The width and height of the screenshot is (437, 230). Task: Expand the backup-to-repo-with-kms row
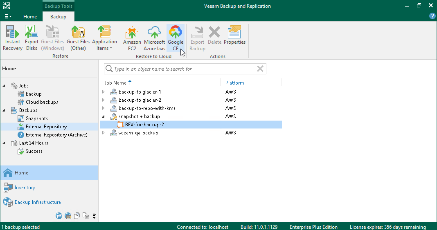(104, 108)
